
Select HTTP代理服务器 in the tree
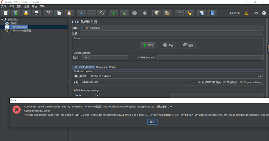point(18,27)
